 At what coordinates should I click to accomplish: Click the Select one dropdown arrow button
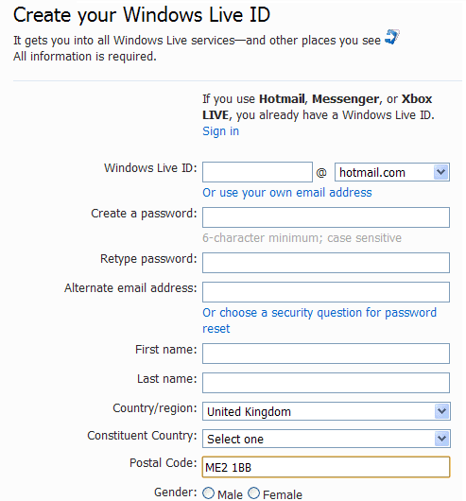tap(441, 439)
